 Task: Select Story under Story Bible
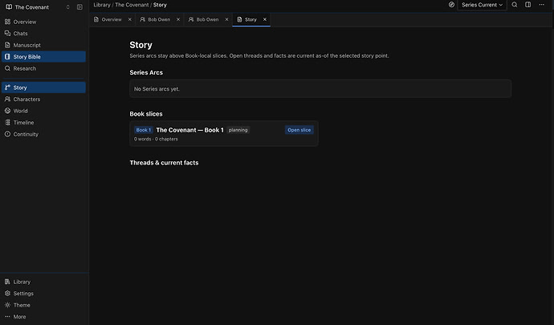tap(43, 87)
